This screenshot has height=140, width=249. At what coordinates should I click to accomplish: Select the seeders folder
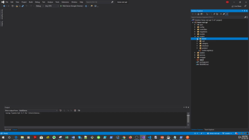202,53
